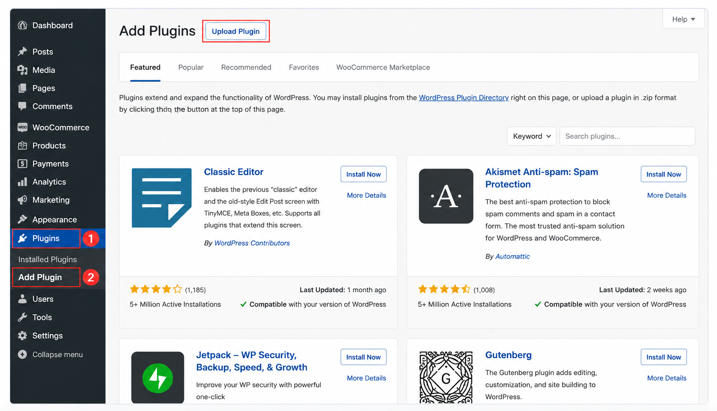Switch to the Popular tab
Screen dimensions: 717x411
[x=191, y=67]
